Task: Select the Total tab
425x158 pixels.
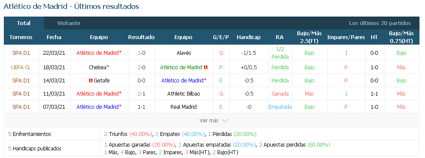Action: 24,23
